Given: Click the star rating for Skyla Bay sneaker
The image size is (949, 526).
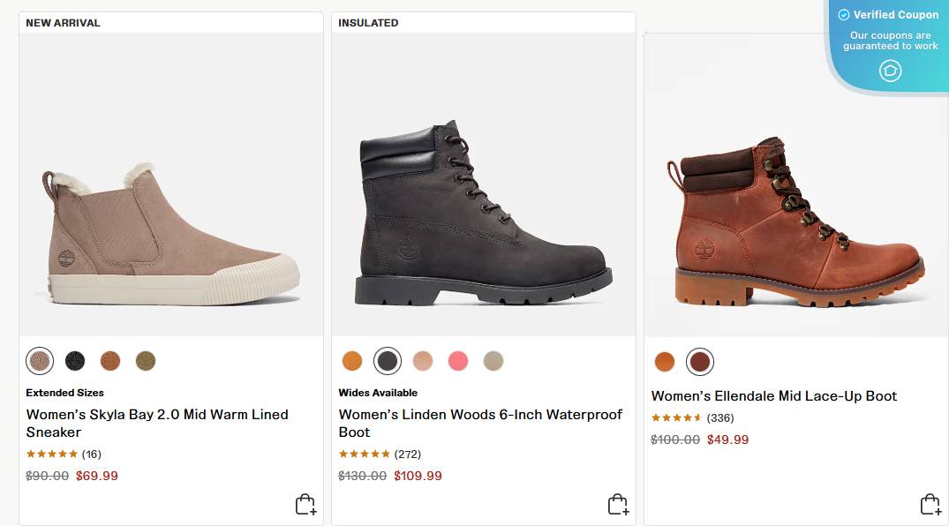Looking at the screenshot, I should coord(53,453).
